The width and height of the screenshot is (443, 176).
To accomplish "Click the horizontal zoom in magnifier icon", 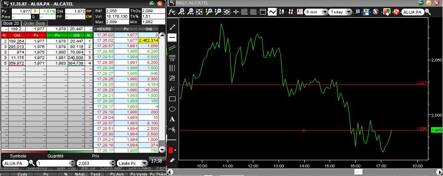I will coord(182,12).
